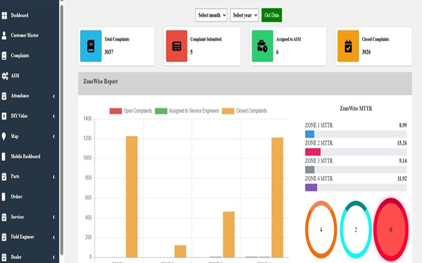The height and width of the screenshot is (263, 422).
Task: Click the blue Total Complaints book icon
Action: click(91, 46)
